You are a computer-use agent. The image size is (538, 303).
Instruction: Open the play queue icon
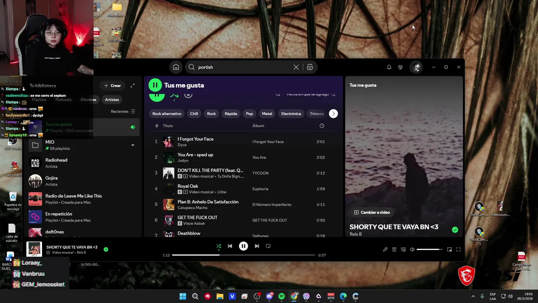[x=394, y=250]
